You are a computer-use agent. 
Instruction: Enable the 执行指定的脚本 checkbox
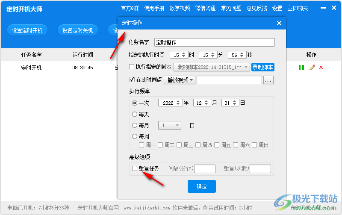[x=132, y=67]
